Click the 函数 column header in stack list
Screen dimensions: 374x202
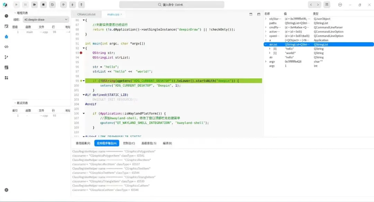click(28, 27)
